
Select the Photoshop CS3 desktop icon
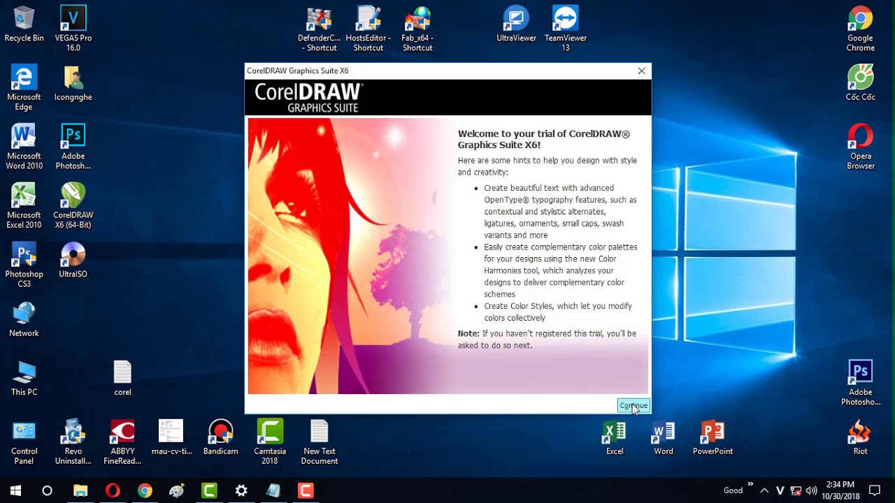tap(24, 265)
